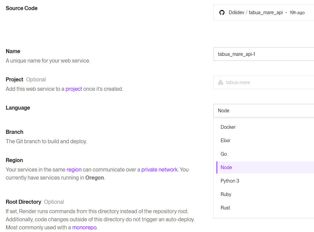Click the project icon beside tabua-mare
The height and width of the screenshot is (232, 314).
(221, 82)
